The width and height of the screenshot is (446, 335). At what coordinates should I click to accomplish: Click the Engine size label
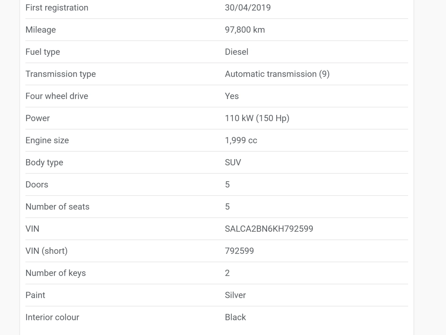[47, 140]
